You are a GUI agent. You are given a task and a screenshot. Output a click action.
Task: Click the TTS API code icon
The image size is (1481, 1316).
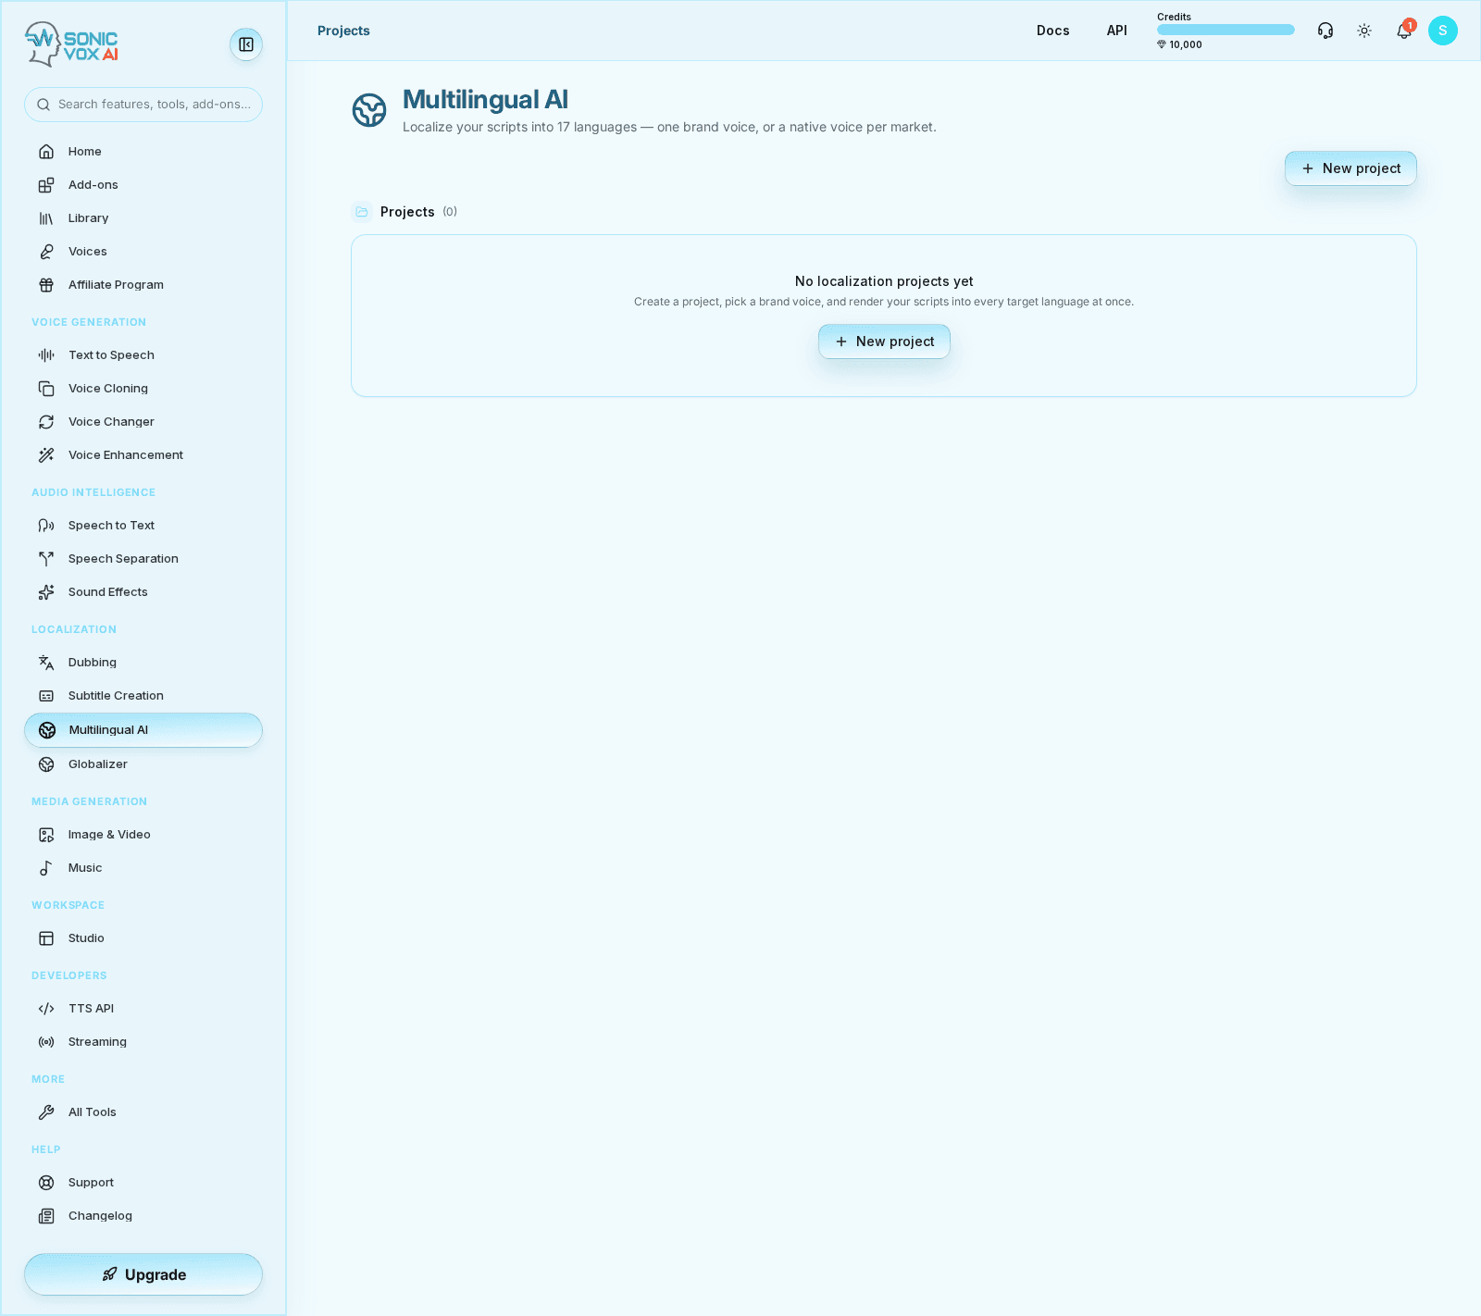(46, 1009)
